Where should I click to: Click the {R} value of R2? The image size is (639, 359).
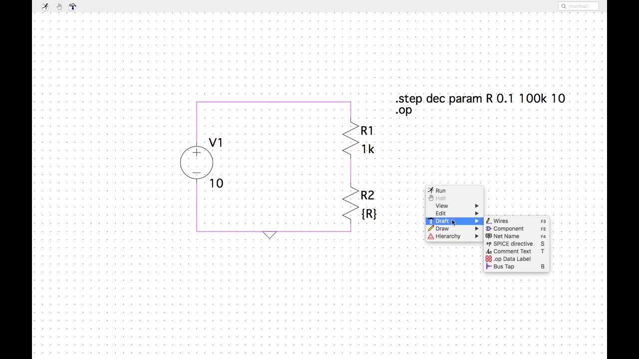pyautogui.click(x=368, y=214)
